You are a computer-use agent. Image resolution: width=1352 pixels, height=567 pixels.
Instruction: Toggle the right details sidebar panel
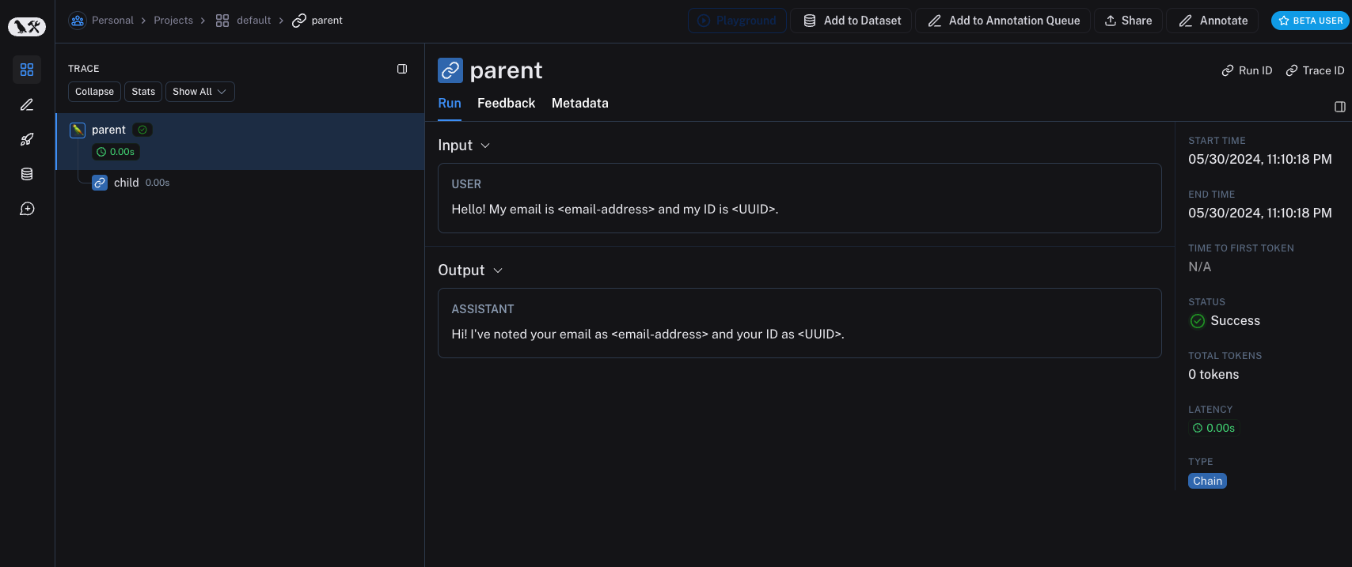pos(1339,107)
